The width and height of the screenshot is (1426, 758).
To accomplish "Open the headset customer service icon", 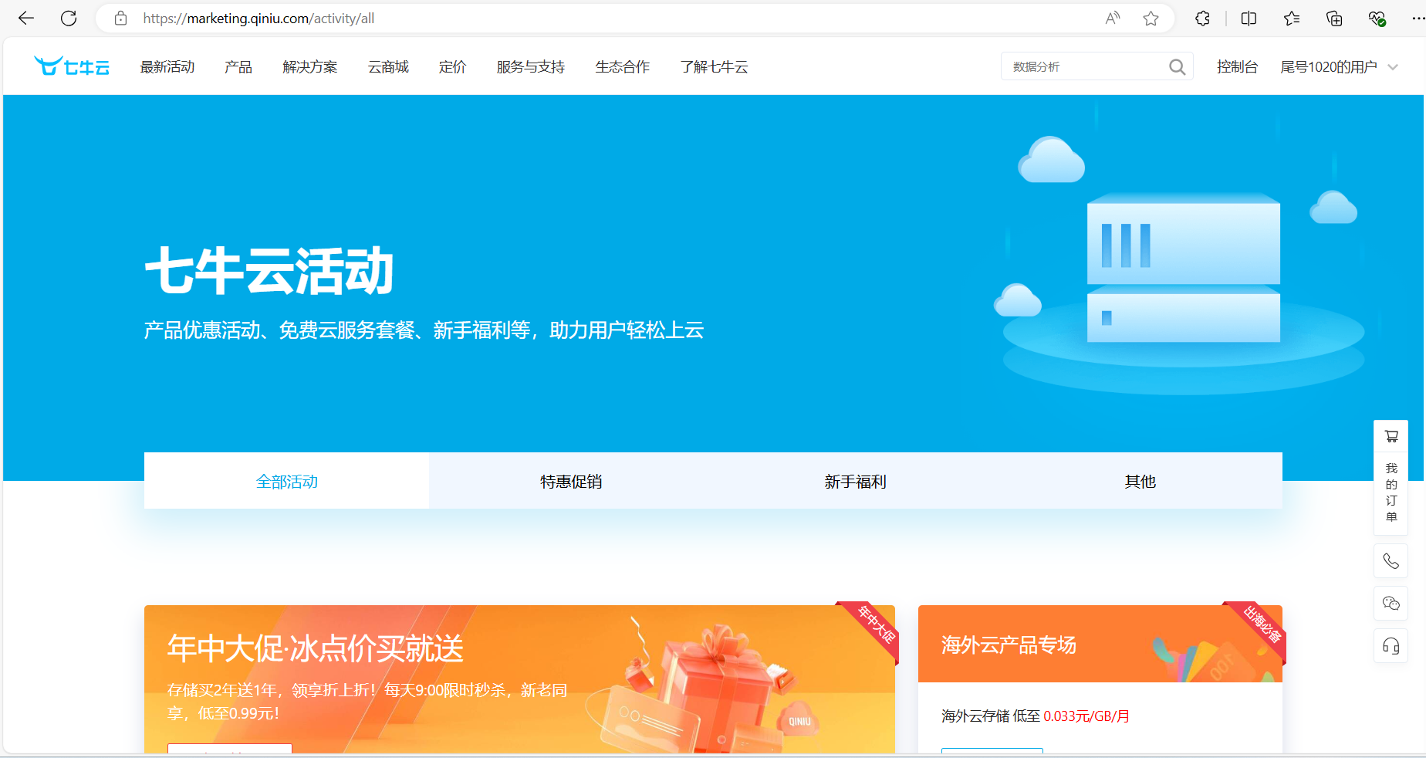I will pyautogui.click(x=1391, y=646).
